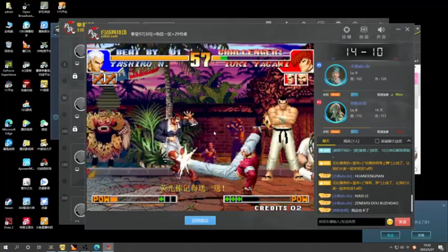Click chat message ZENEMSI DOU BUZHIDAO

point(376,203)
